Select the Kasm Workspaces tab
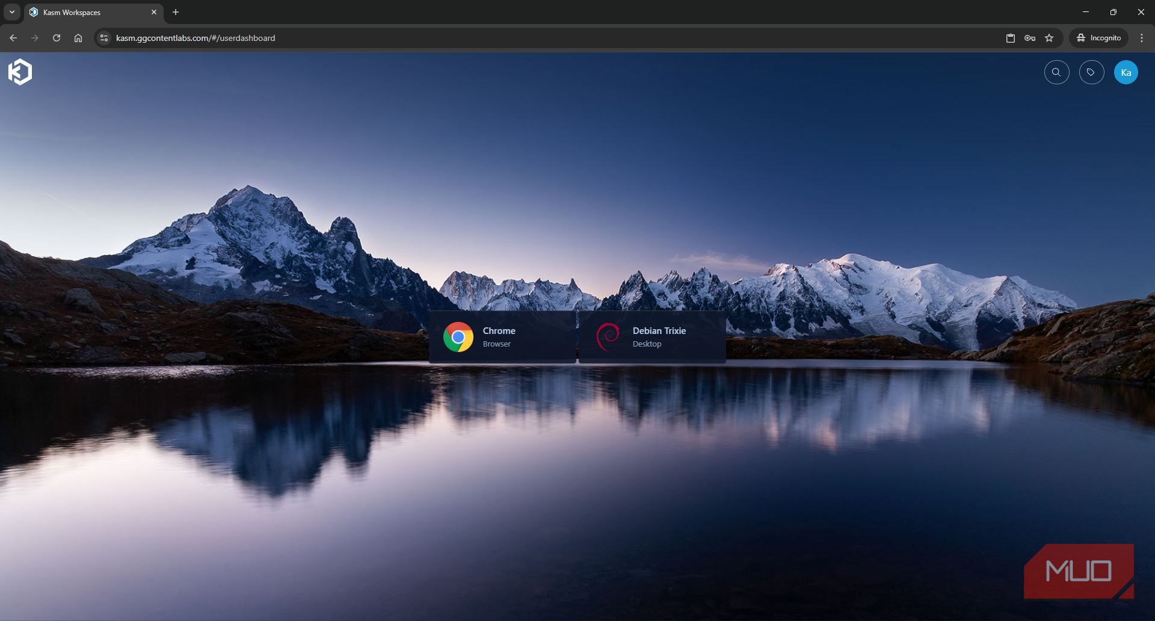This screenshot has height=621, width=1155. pos(94,12)
